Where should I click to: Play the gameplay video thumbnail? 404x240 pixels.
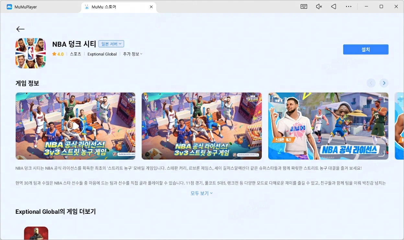click(75, 126)
